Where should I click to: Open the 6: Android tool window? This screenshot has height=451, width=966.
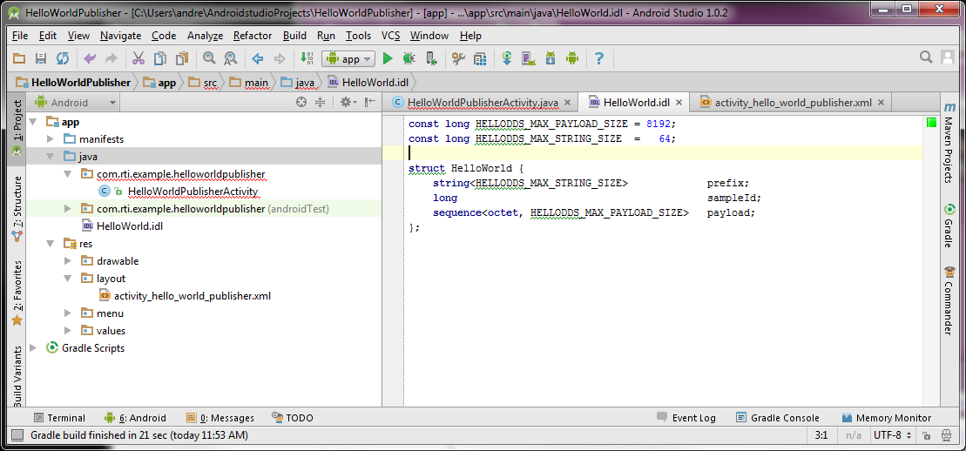pyautogui.click(x=136, y=418)
